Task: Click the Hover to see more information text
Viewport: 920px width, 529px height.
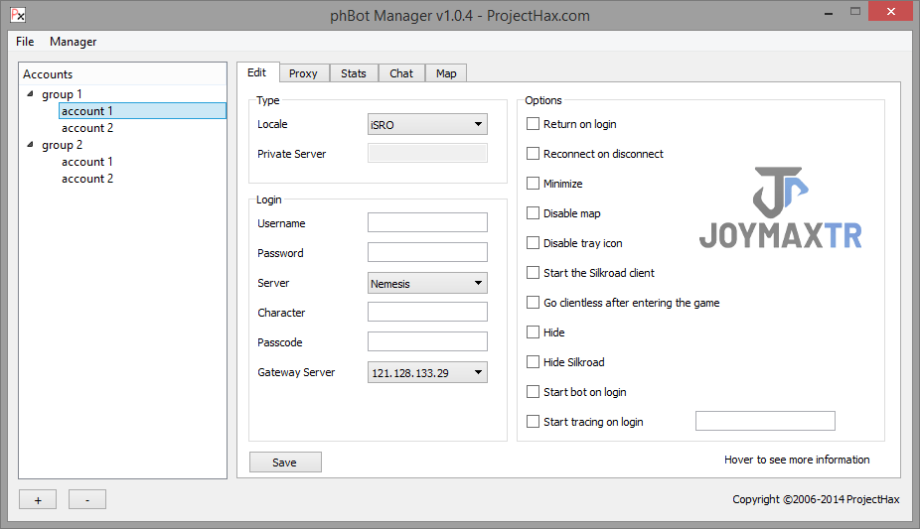Action: [797, 460]
